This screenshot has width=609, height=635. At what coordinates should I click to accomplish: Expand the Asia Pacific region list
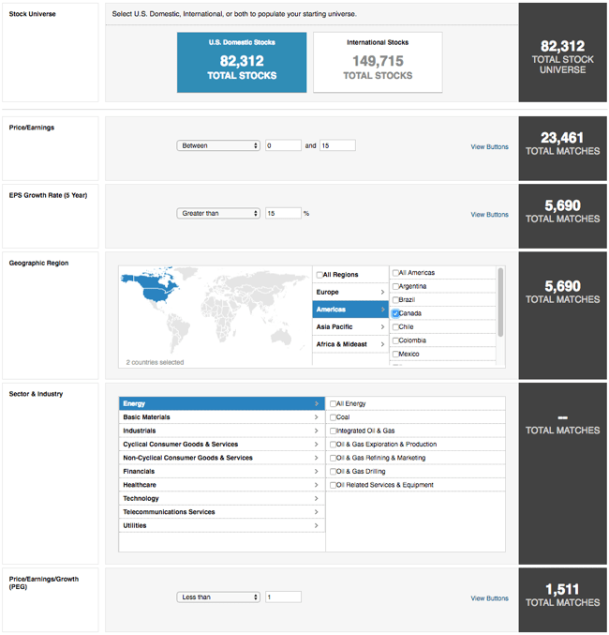tap(350, 326)
